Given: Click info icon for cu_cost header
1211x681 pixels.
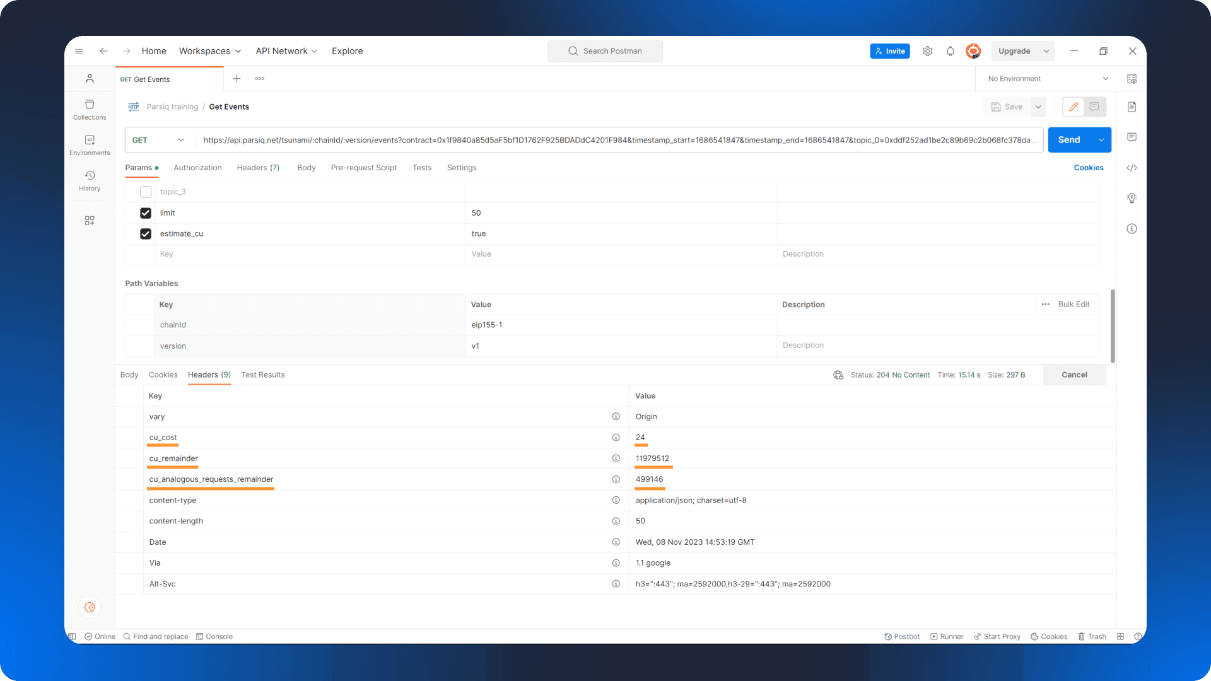Looking at the screenshot, I should pyautogui.click(x=616, y=438).
